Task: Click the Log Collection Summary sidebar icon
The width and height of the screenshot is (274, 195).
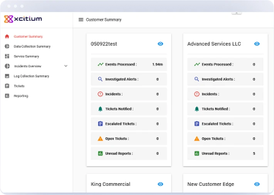Action: tap(7, 76)
